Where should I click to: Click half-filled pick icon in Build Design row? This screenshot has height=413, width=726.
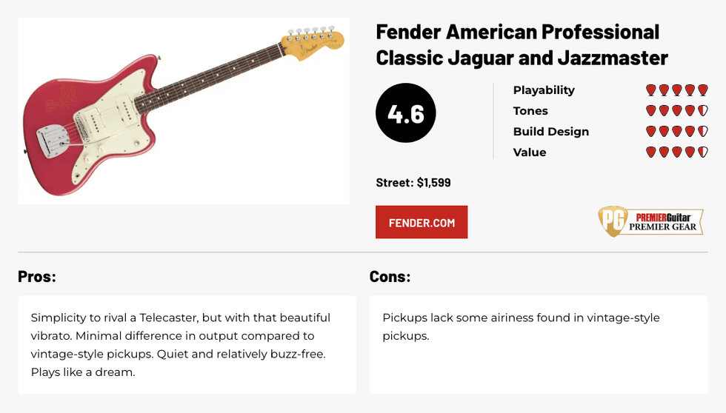(x=702, y=132)
